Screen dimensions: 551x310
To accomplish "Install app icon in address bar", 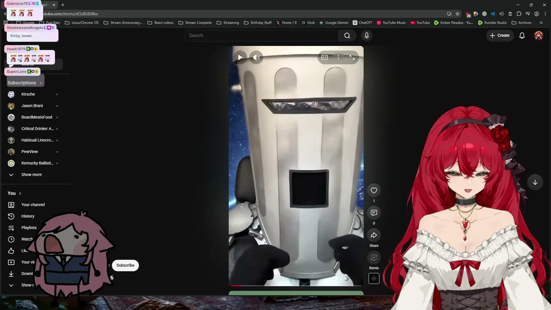I will pos(449,14).
